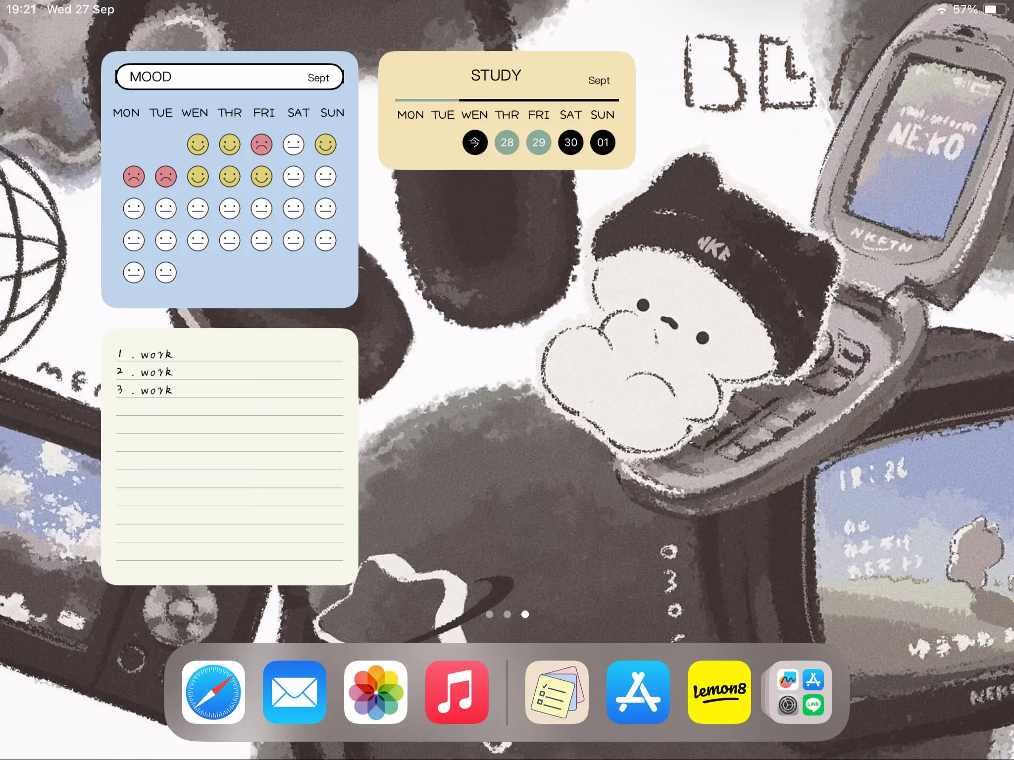Open the Mail app
Viewport: 1014px width, 760px height.
[295, 692]
